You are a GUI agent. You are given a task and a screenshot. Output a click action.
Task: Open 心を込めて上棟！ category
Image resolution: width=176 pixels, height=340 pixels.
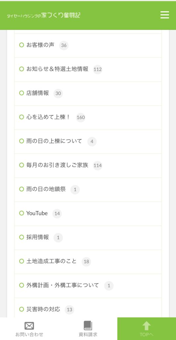pos(48,117)
